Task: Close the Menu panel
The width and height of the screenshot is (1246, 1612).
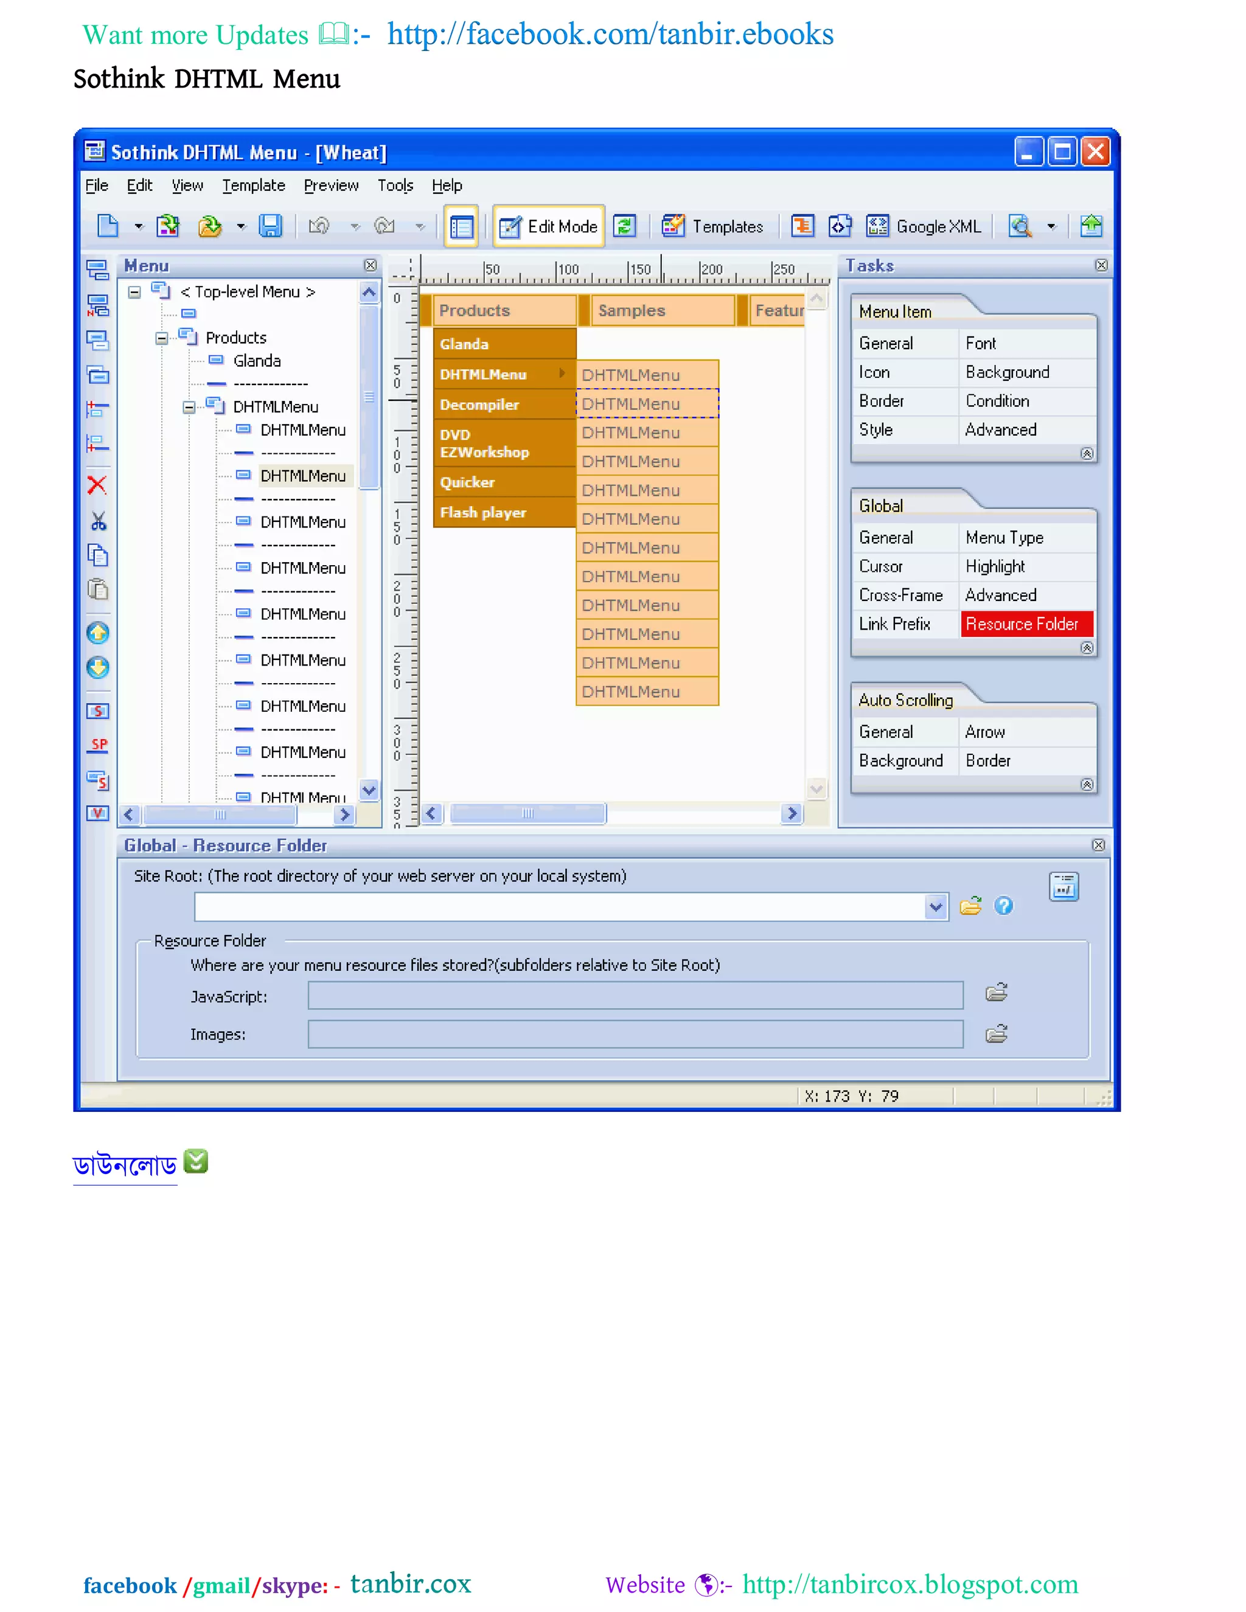Action: (x=371, y=265)
